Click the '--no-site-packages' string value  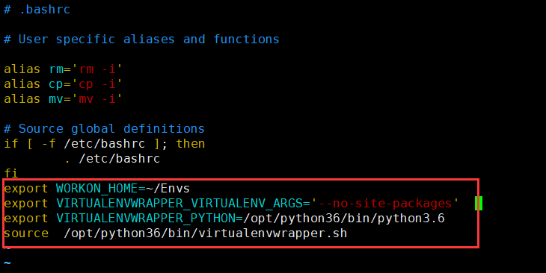click(x=384, y=204)
